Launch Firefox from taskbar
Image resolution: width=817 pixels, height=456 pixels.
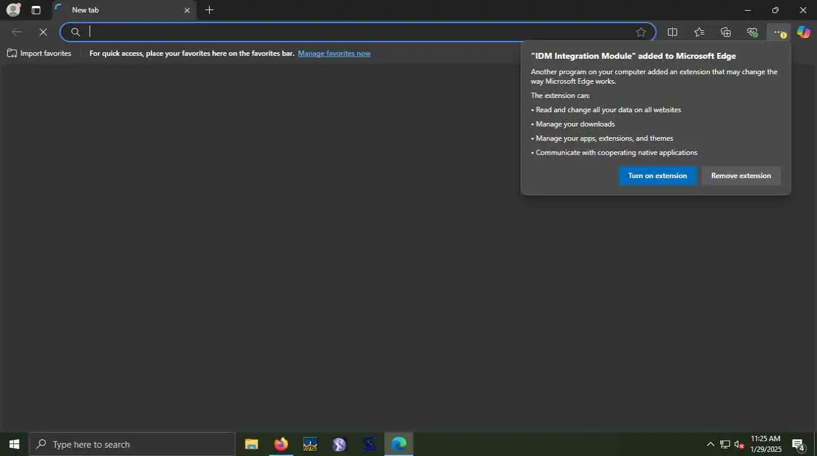pos(281,444)
